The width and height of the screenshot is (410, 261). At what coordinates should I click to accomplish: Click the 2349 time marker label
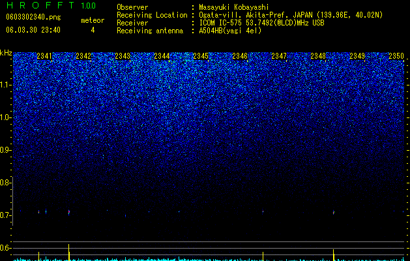(x=357, y=56)
